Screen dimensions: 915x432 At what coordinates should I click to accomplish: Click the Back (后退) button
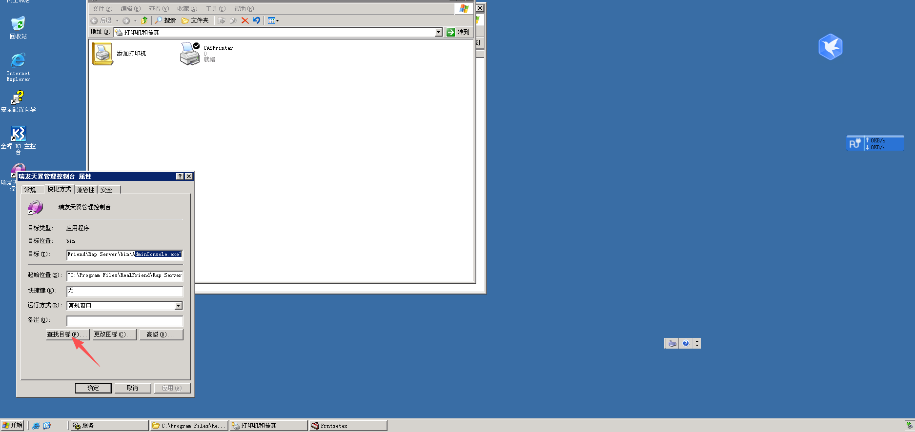(102, 20)
